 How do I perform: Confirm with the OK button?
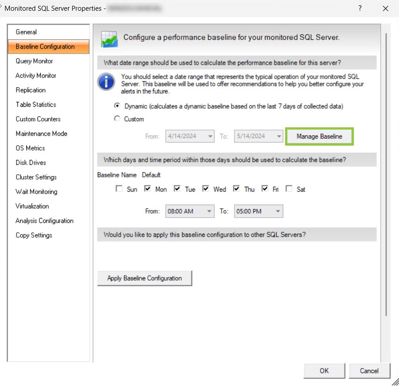[x=324, y=371]
